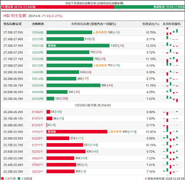Click the value 1,033 beside green bar

[x=114, y=46]
